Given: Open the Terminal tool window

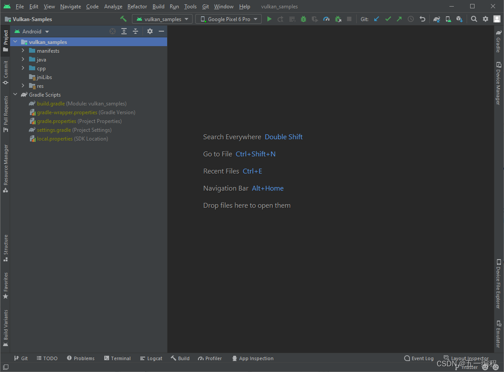Looking at the screenshot, I should pyautogui.click(x=117, y=358).
